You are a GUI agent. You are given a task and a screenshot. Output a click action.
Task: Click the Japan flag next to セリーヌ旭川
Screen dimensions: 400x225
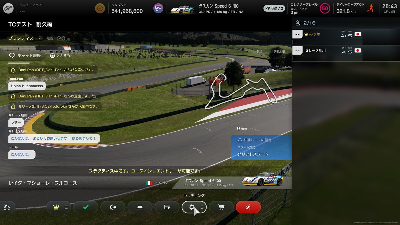click(358, 51)
